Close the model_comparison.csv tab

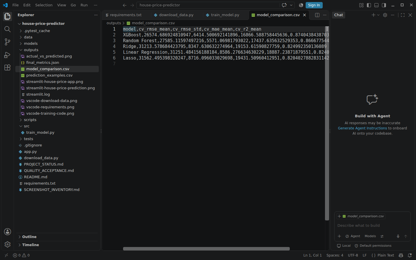click(304, 15)
